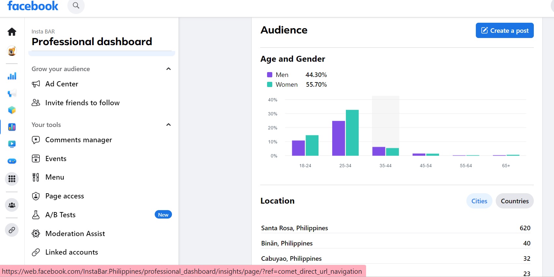Collapse the Your tools section
554x277 pixels.
click(x=168, y=125)
